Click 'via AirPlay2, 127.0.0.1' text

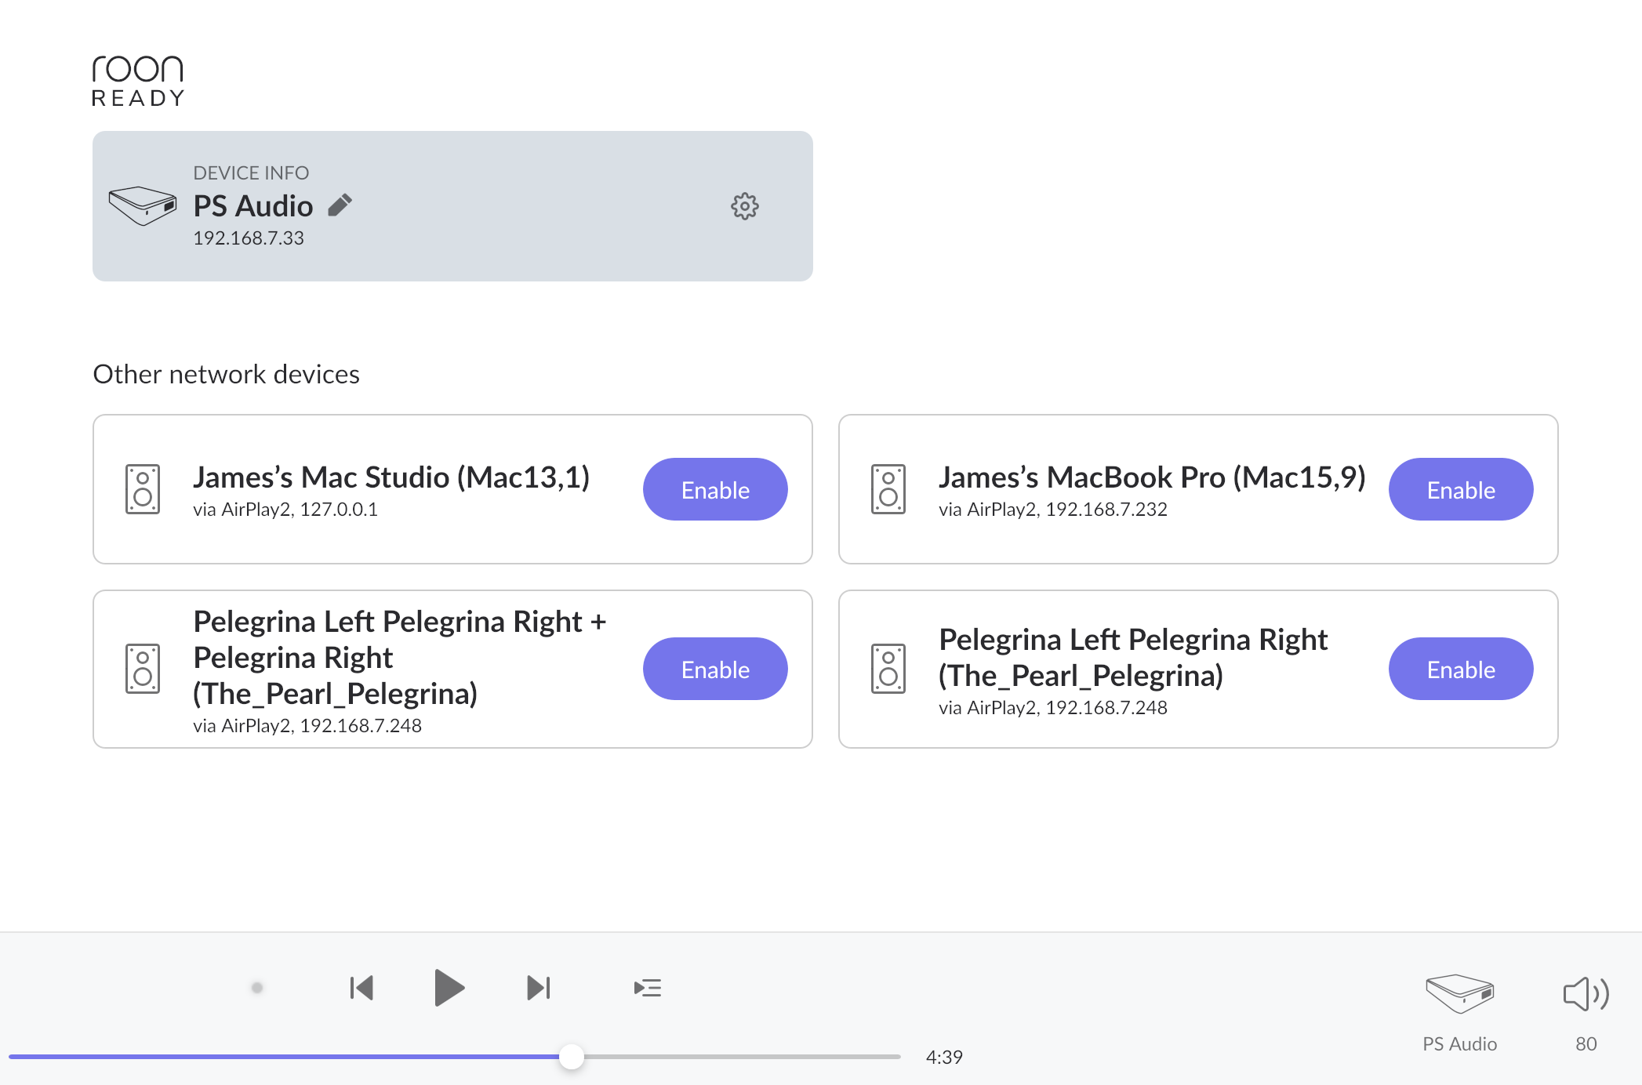point(285,510)
